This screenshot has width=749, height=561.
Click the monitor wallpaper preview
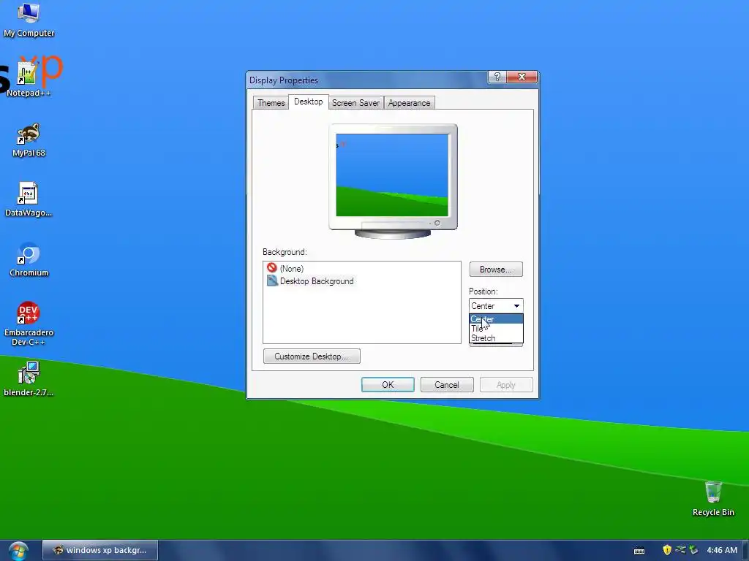[x=392, y=175]
